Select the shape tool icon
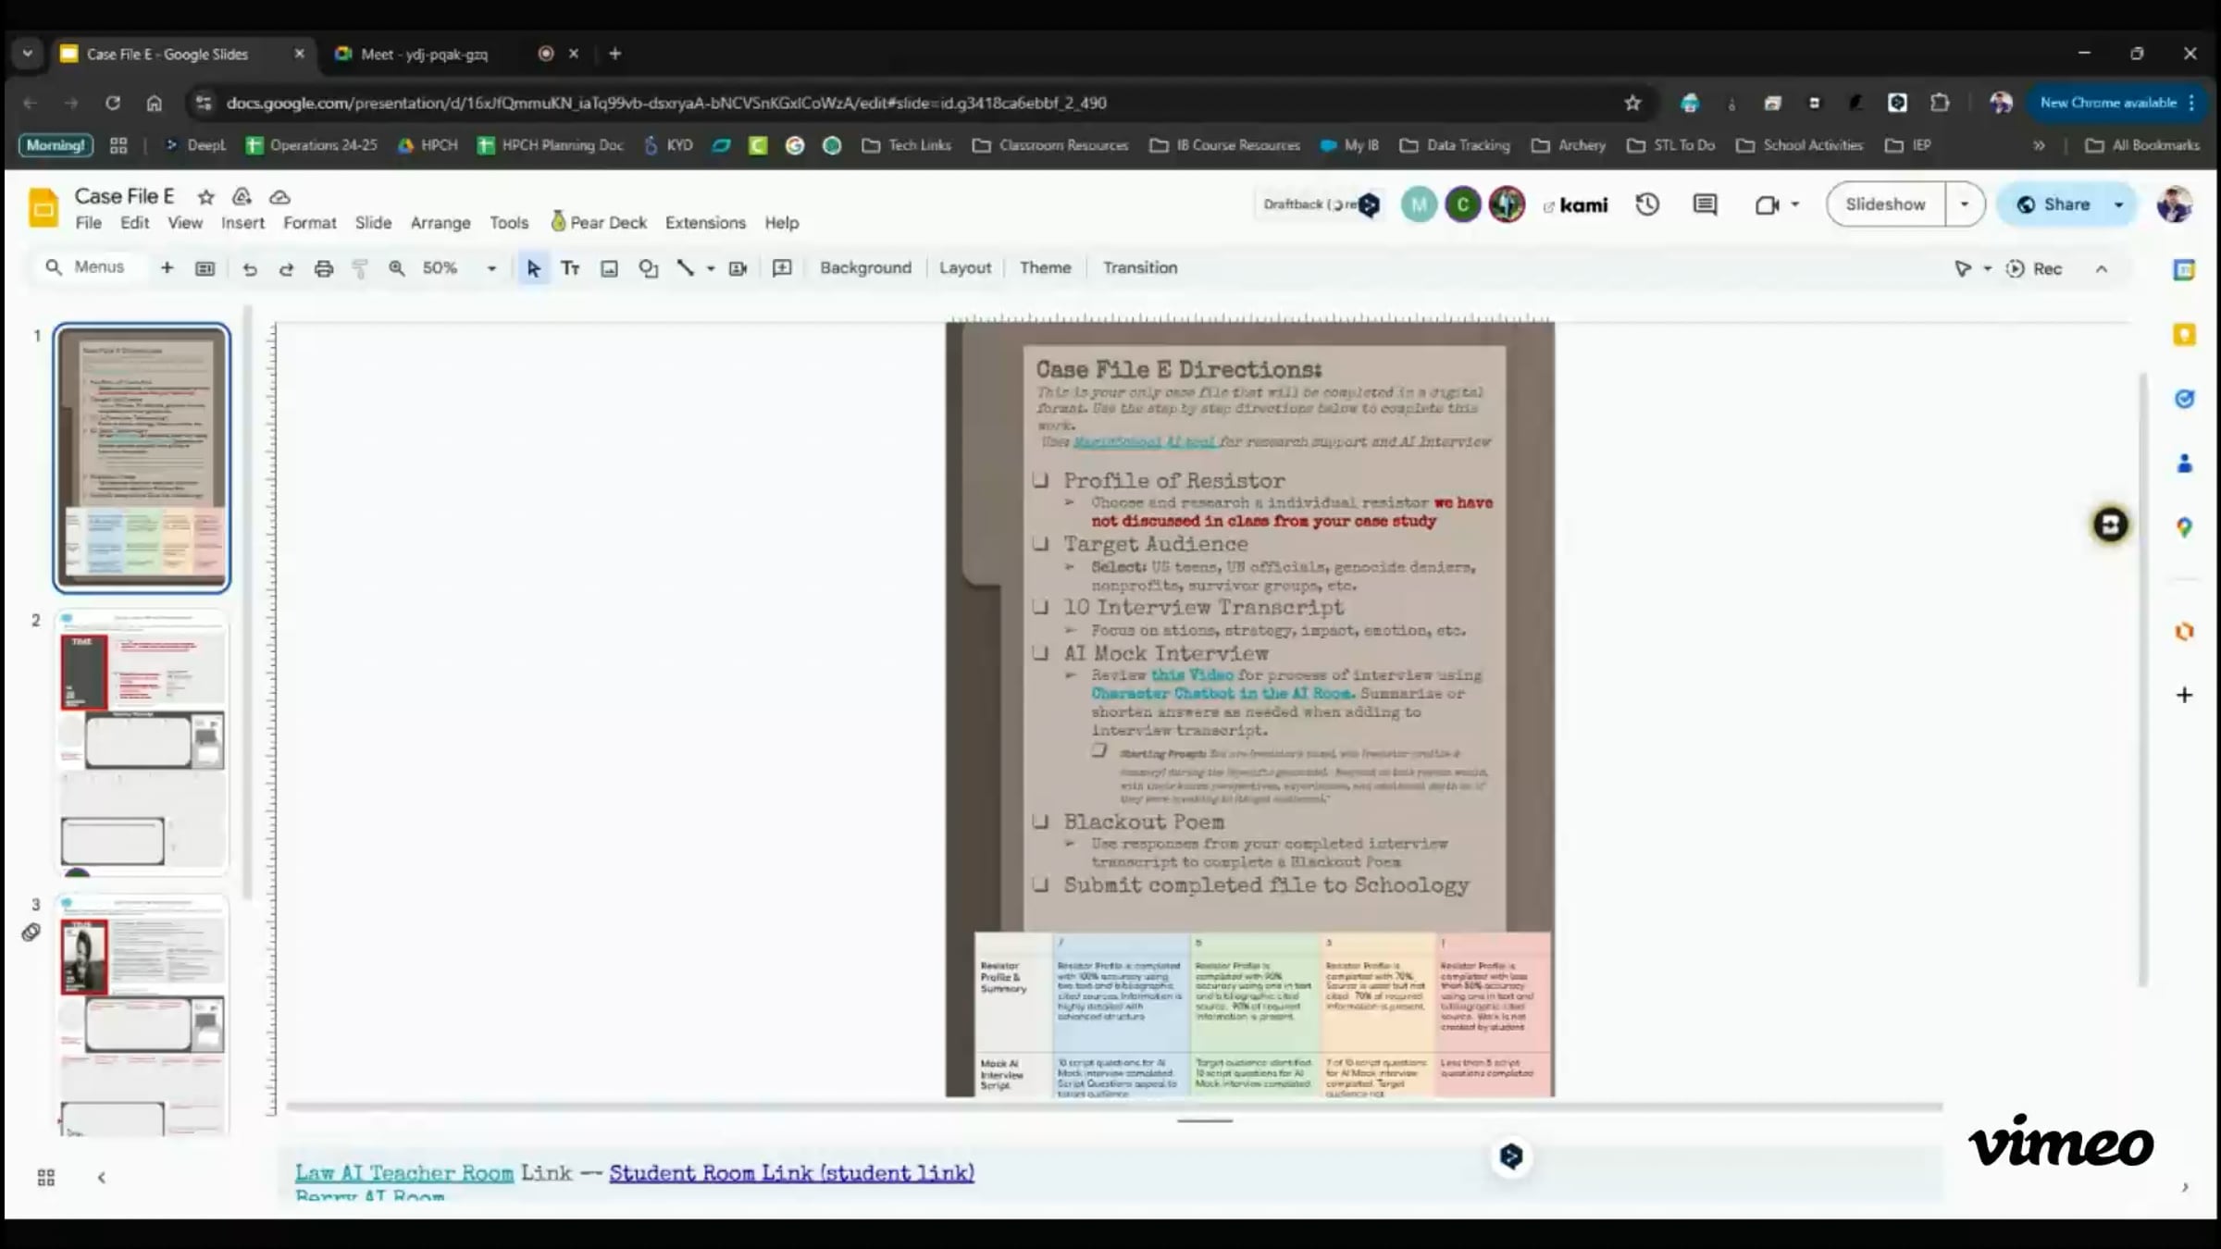 [648, 268]
